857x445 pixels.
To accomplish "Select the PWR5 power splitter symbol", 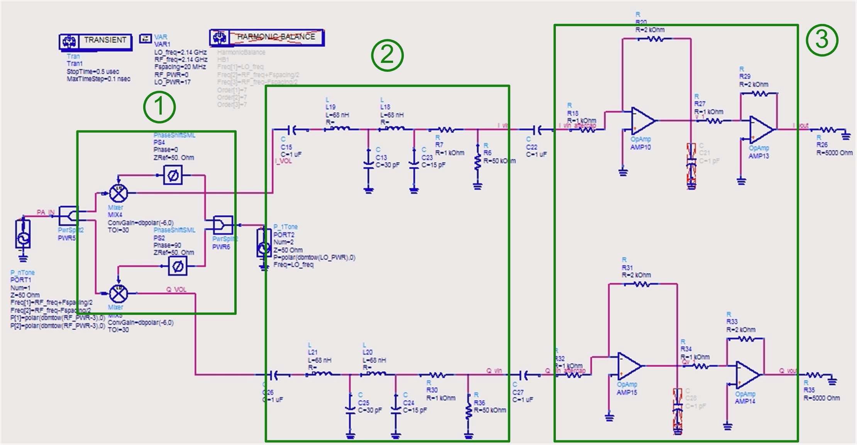I will coord(68,216).
